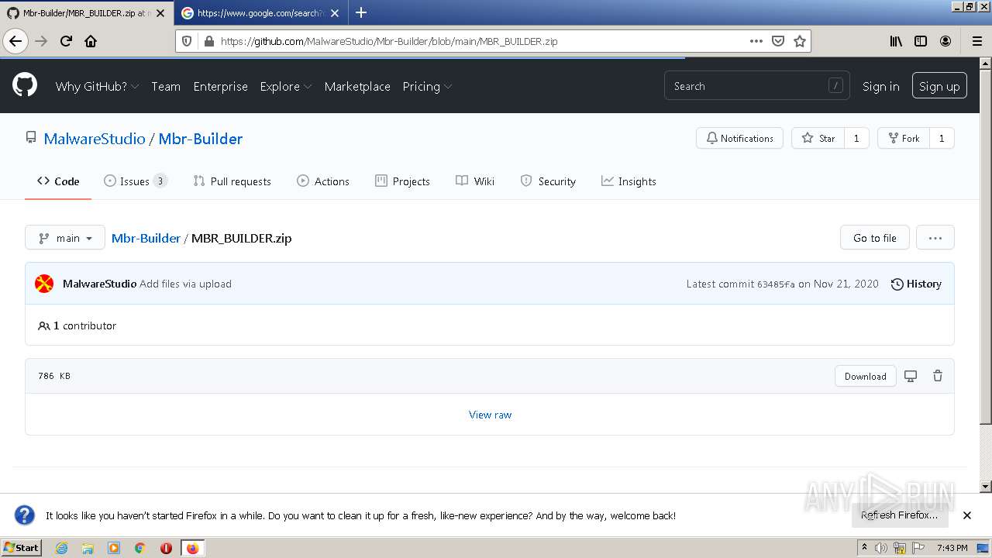Image resolution: width=992 pixels, height=558 pixels.
Task: Click the GitHub Octocat logo
Action: (25, 85)
